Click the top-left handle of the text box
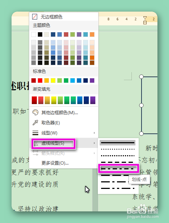 (141, 77)
